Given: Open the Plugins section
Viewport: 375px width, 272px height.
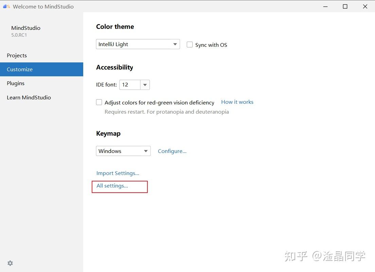Looking at the screenshot, I should (16, 83).
